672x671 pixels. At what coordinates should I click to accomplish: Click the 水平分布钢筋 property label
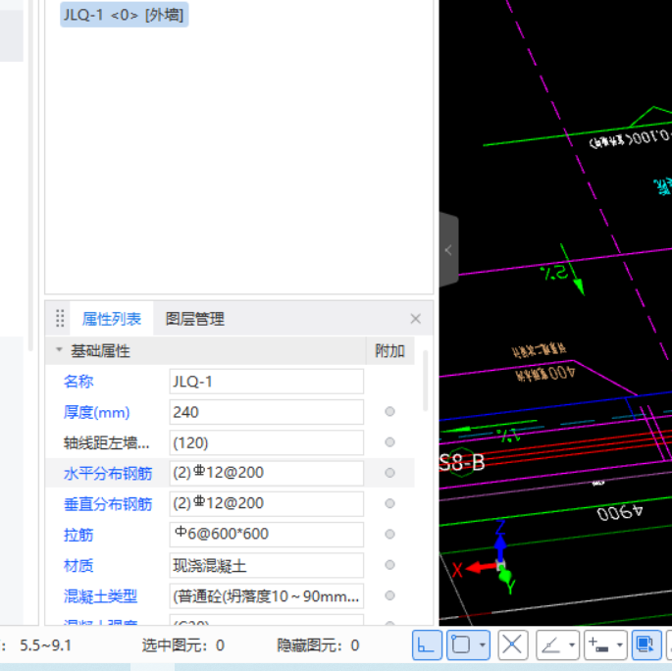point(108,474)
